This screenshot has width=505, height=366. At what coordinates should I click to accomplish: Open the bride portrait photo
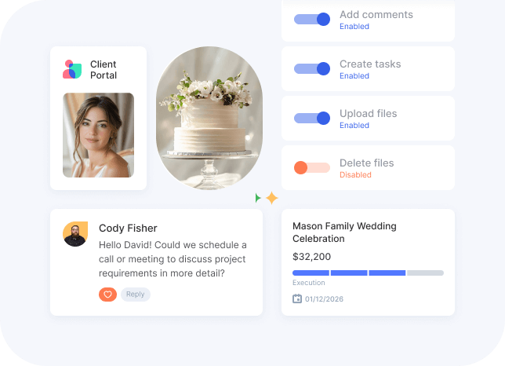98,135
